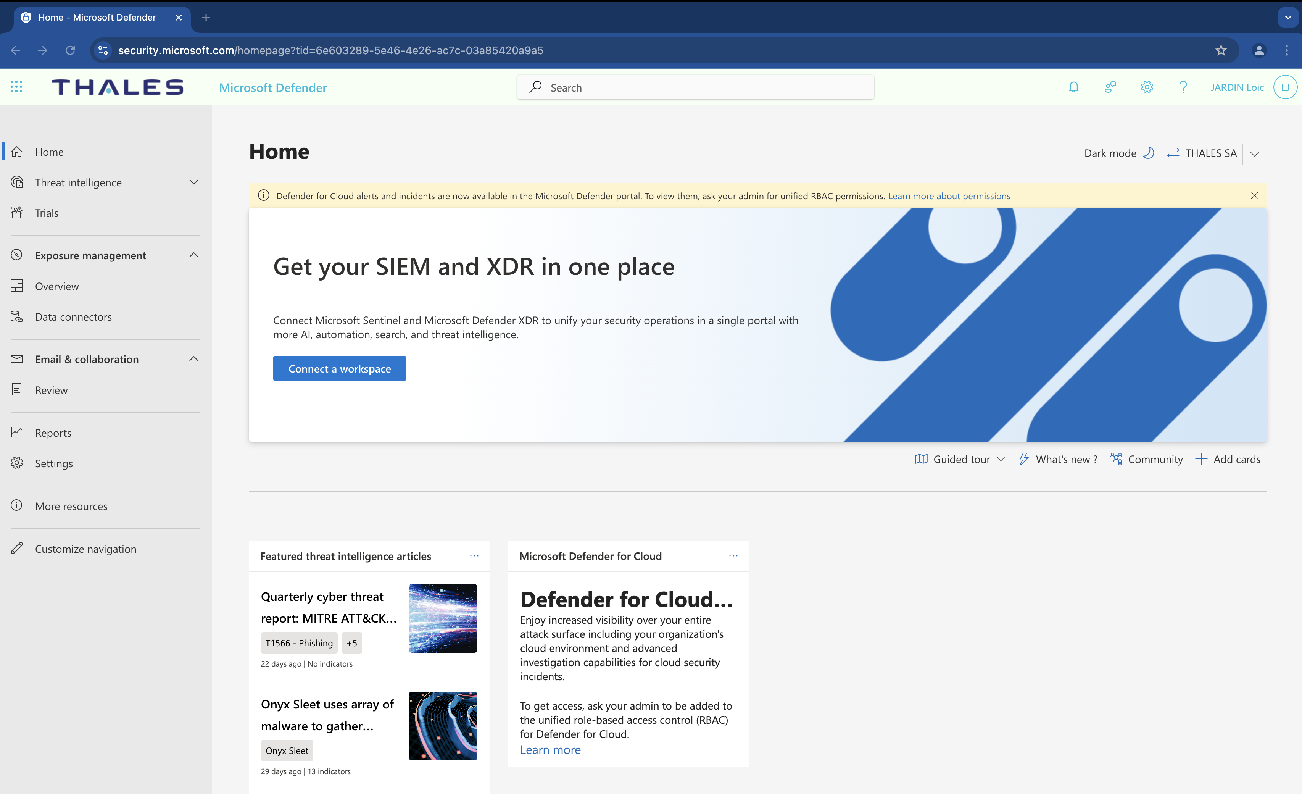Collapse Email & collaboration section chevron
The height and width of the screenshot is (794, 1302).
coord(194,359)
